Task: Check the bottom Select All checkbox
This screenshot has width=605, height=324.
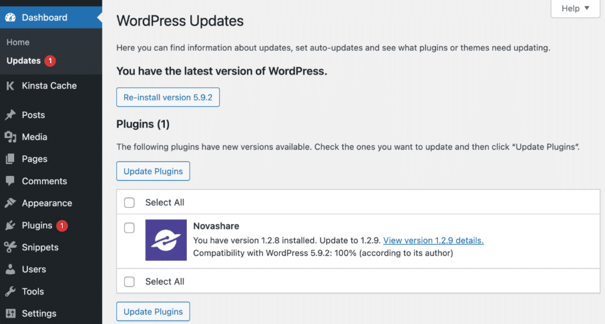Action: pyautogui.click(x=129, y=282)
